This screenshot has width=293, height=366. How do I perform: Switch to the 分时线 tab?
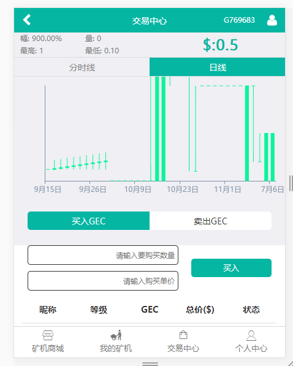82,67
